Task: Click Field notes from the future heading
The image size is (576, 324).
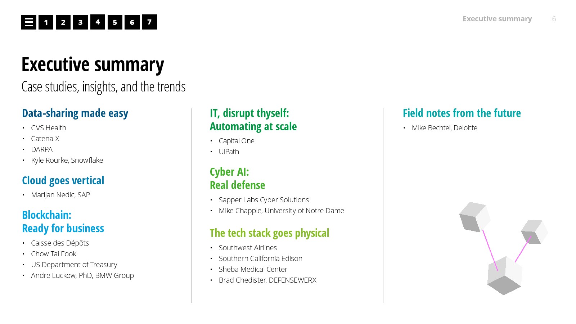Action: click(462, 113)
